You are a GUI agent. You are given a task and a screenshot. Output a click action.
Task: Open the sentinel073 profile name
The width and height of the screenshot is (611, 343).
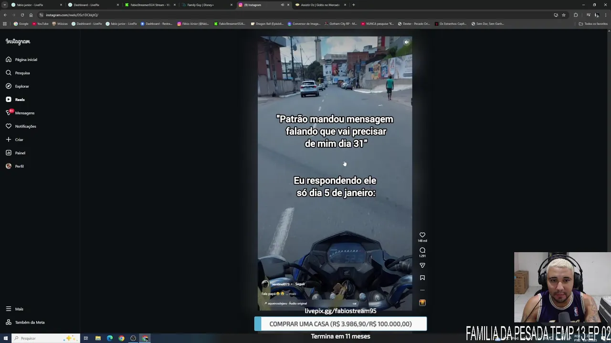(281, 284)
